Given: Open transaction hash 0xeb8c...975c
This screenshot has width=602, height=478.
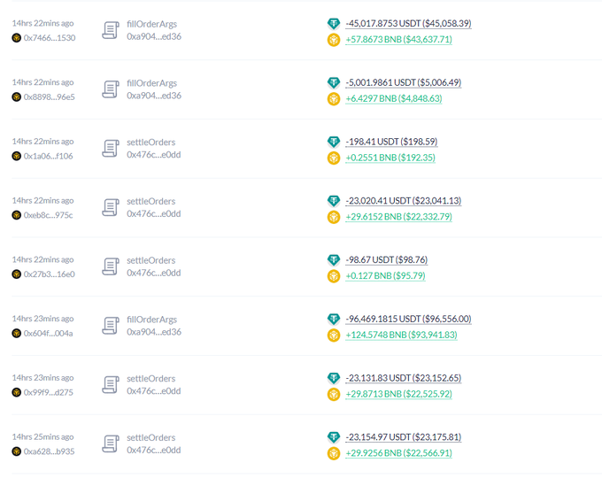Looking at the screenshot, I should click(49, 215).
